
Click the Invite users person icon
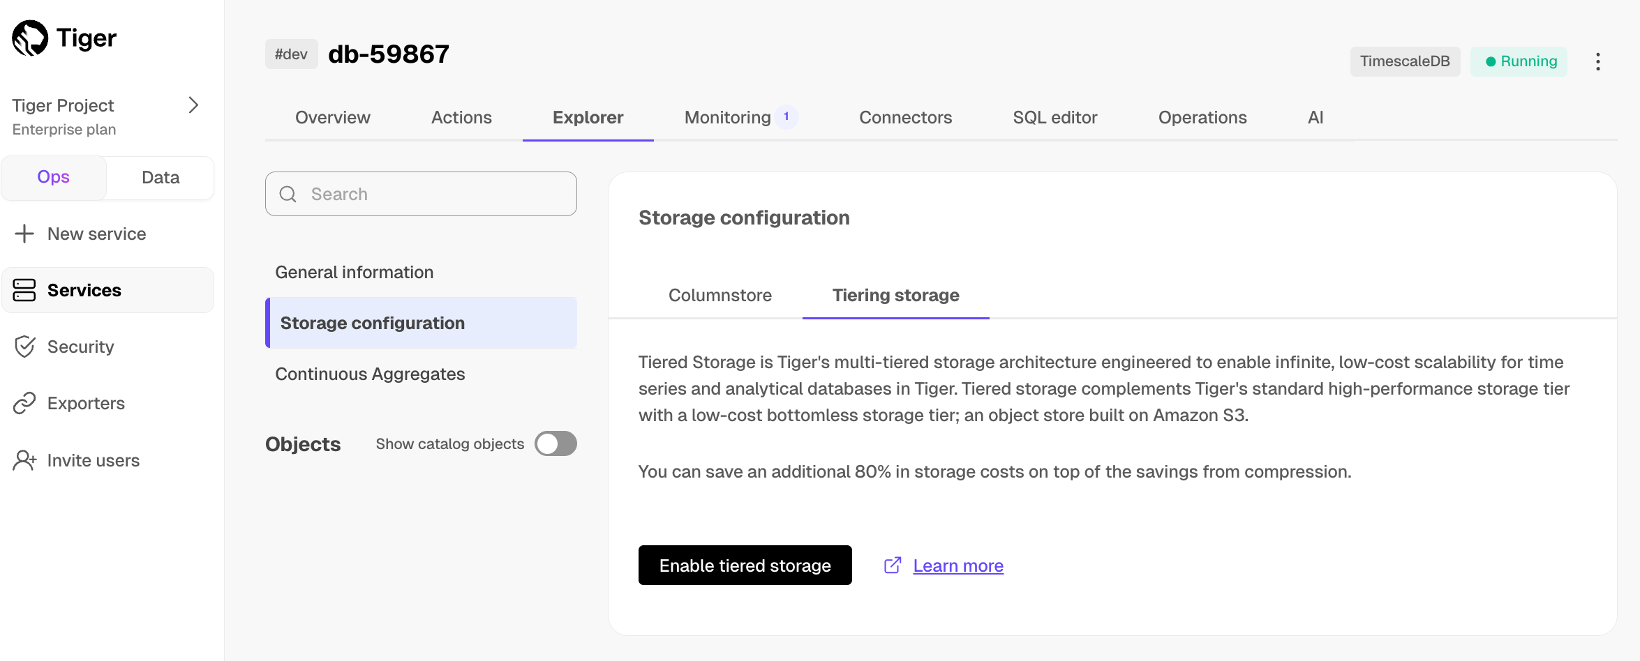coord(24,460)
